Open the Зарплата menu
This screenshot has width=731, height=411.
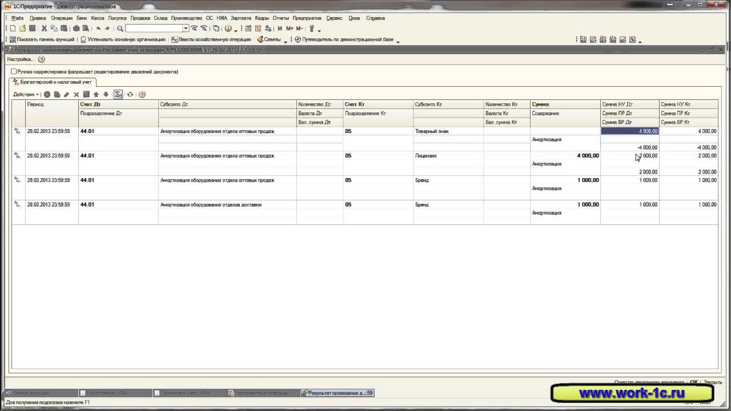coord(241,18)
